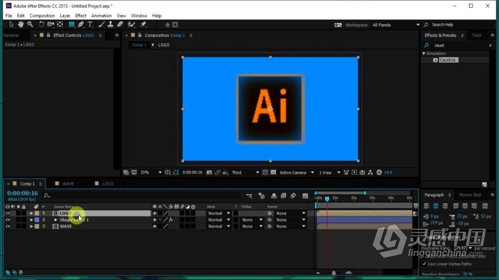Clear the effects search field
This screenshot has height=280, width=499.
tap(490, 46)
